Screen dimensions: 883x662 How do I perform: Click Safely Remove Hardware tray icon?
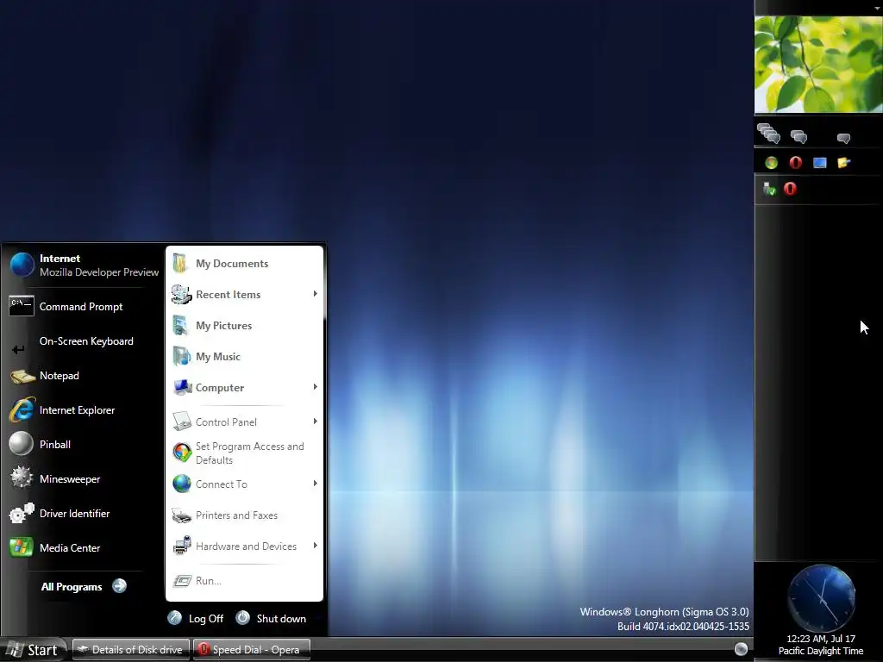[x=769, y=189]
